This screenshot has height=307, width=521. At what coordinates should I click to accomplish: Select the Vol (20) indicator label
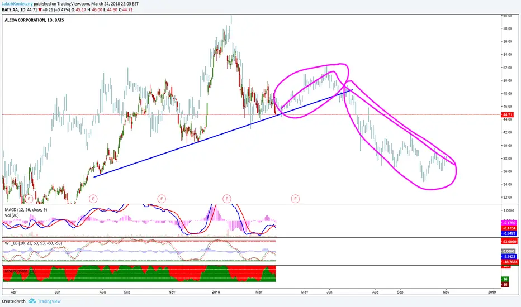pos(12,215)
